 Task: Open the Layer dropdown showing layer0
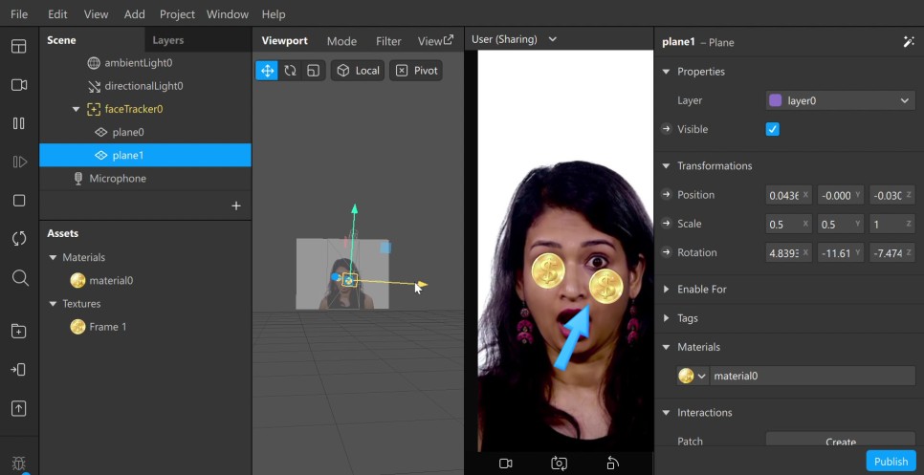(x=840, y=100)
